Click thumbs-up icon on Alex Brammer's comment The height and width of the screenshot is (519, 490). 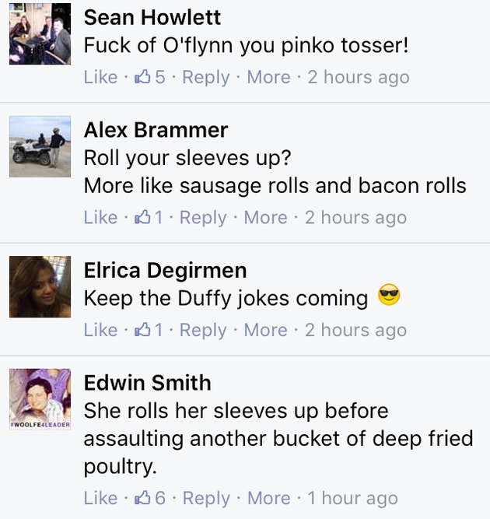coord(142,217)
